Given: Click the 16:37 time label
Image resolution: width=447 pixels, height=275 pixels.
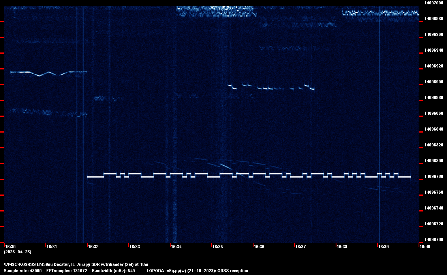Looking at the screenshot, I should point(301,247).
